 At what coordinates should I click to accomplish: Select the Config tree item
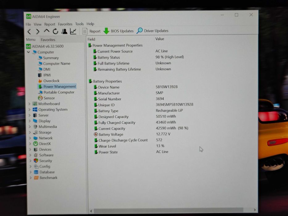point(45,166)
